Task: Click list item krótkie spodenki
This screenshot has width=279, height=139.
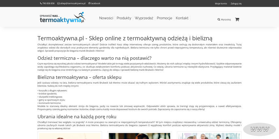Action: (x=47, y=94)
